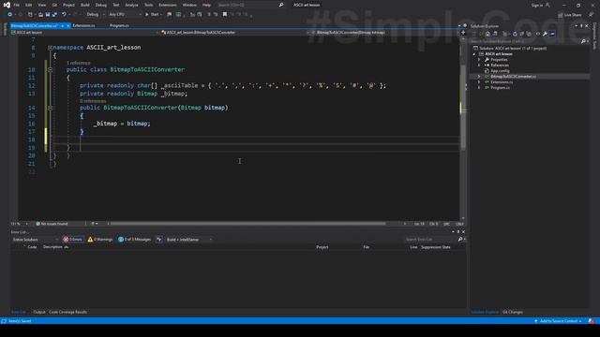The height and width of the screenshot is (337, 600).
Task: Open the Edit menu
Action: pos(29,5)
